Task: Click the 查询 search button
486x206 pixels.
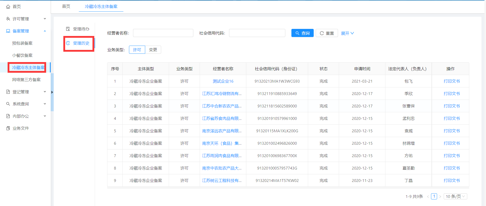Action: click(x=302, y=33)
